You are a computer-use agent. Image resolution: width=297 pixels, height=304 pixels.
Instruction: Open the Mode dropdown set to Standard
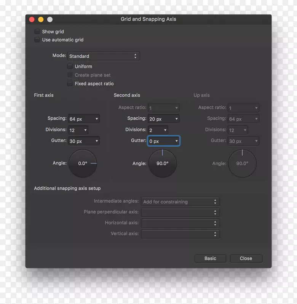pyautogui.click(x=103, y=56)
